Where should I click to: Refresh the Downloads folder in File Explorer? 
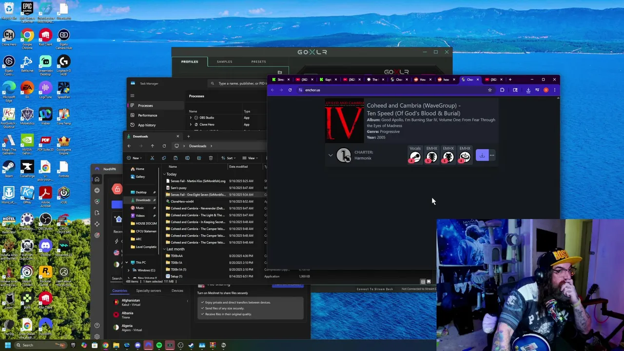(x=164, y=146)
